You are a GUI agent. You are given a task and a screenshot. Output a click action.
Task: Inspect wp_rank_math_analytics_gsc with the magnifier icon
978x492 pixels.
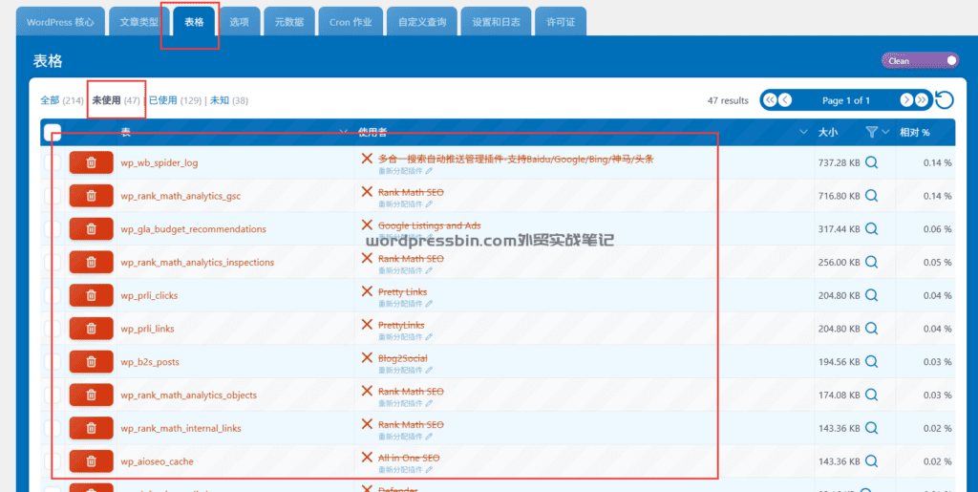pos(872,196)
